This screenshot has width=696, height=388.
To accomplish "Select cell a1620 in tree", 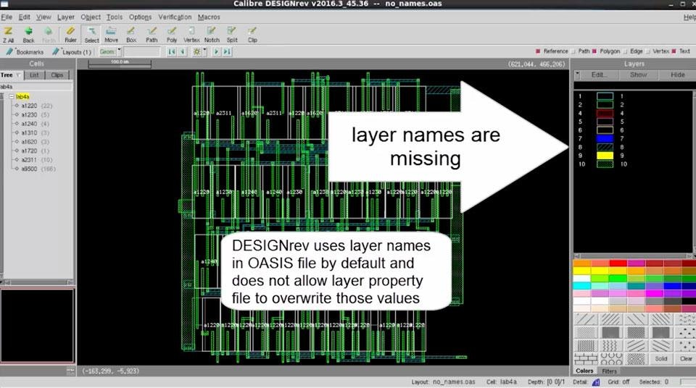I will point(29,141).
